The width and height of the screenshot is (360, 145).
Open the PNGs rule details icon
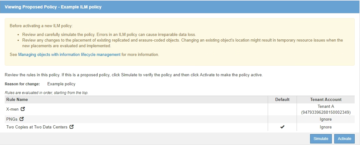22,119
